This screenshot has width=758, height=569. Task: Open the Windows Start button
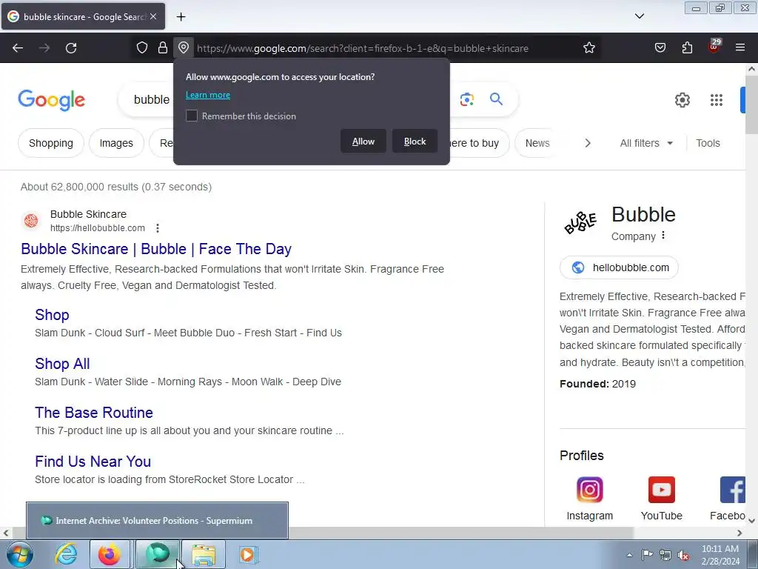click(20, 555)
